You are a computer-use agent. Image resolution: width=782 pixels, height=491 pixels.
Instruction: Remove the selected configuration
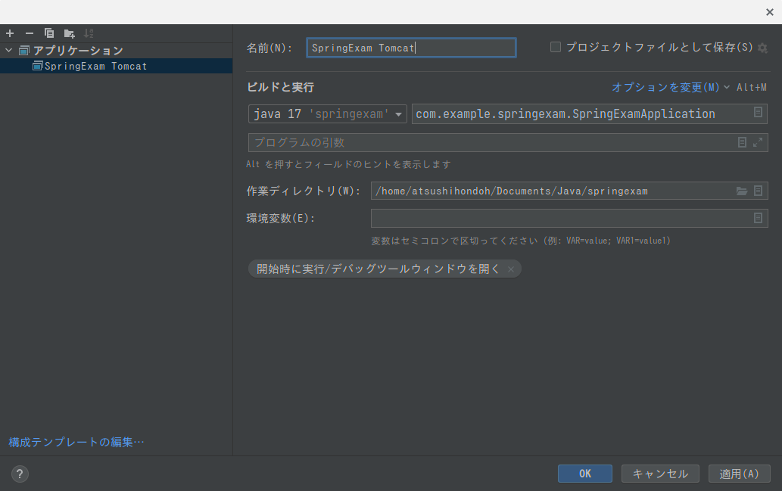(28, 33)
